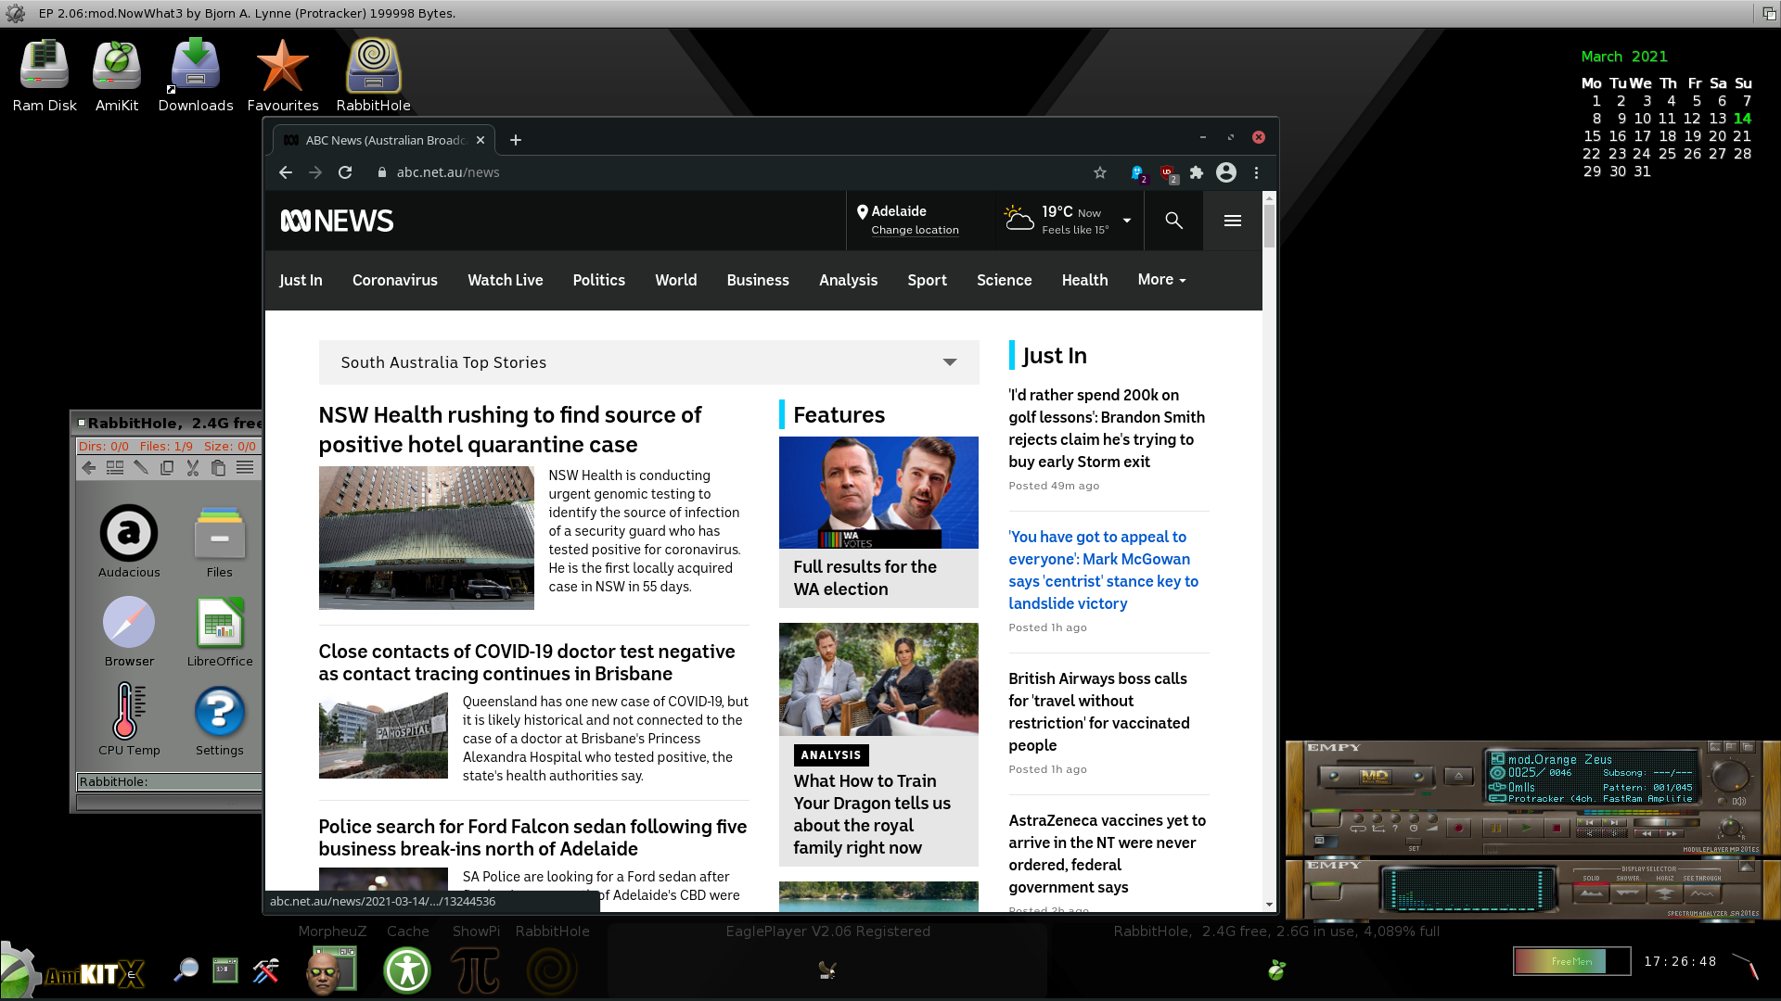Launch Browser compass icon in RabbitHole window
Image resolution: width=1781 pixels, height=1001 pixels.
(x=129, y=631)
